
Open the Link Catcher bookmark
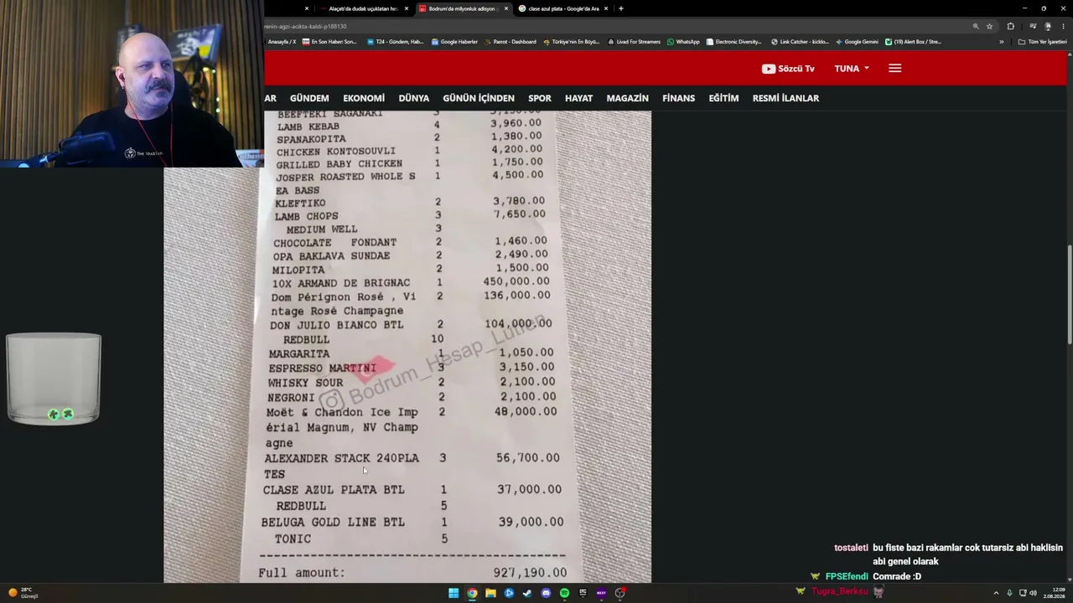point(800,42)
